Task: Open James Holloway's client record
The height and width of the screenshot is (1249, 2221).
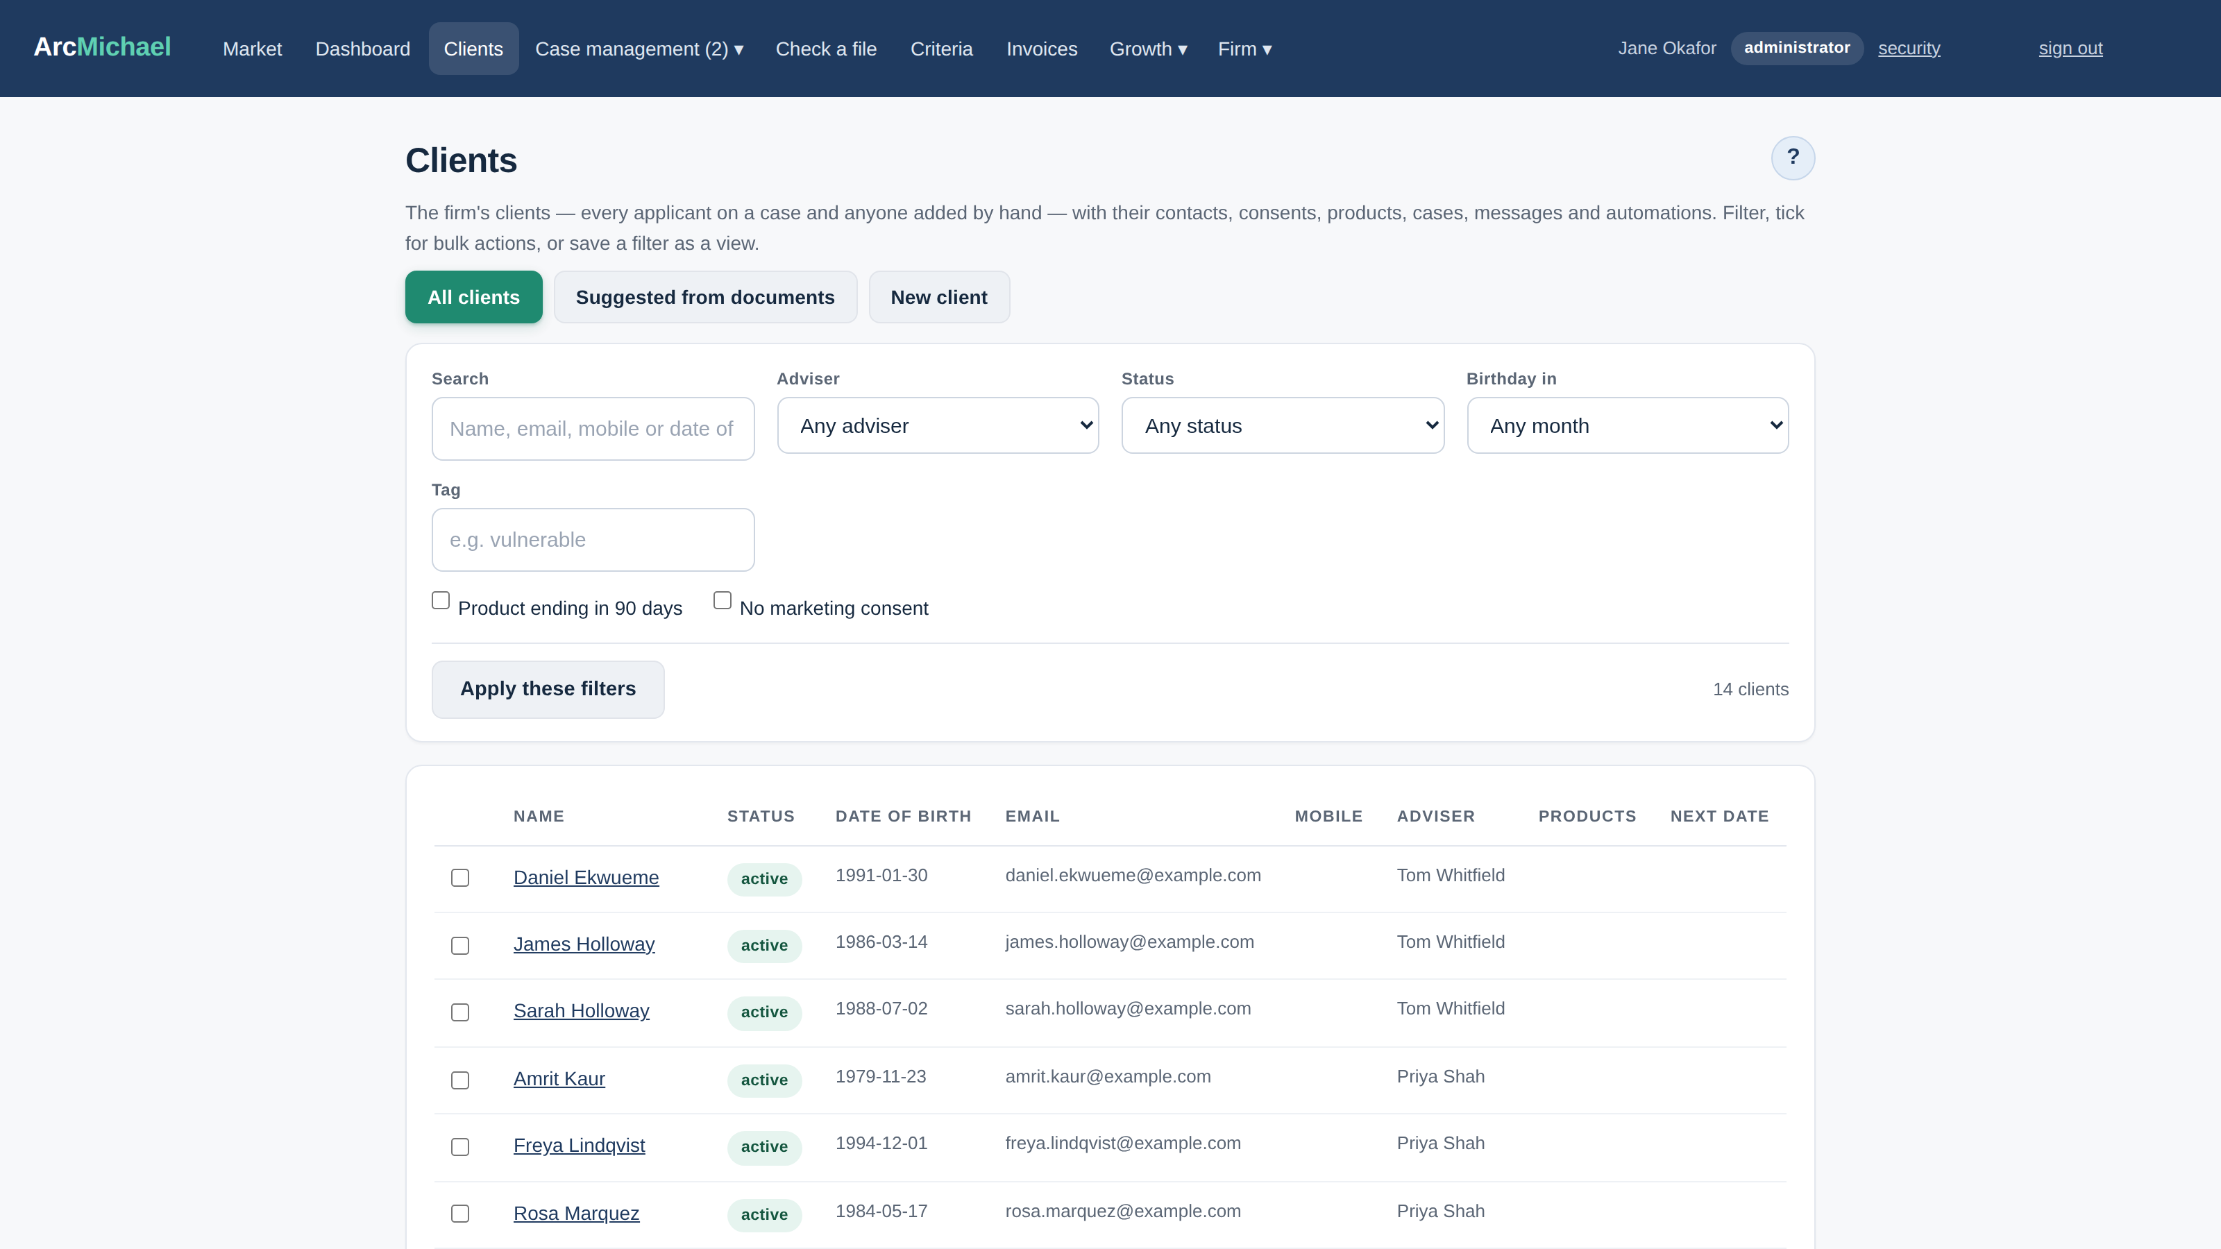Action: [x=584, y=944]
